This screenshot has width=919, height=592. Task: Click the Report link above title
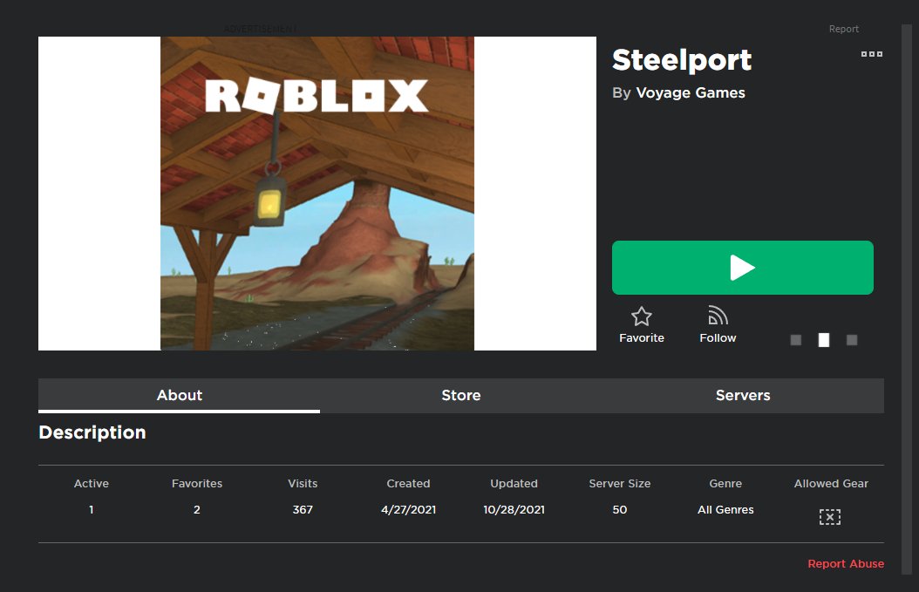click(x=843, y=29)
